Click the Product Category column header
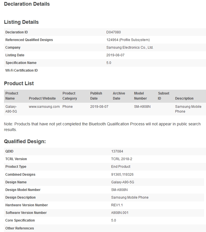Screen dimensions: 206x232 [x=70, y=96]
